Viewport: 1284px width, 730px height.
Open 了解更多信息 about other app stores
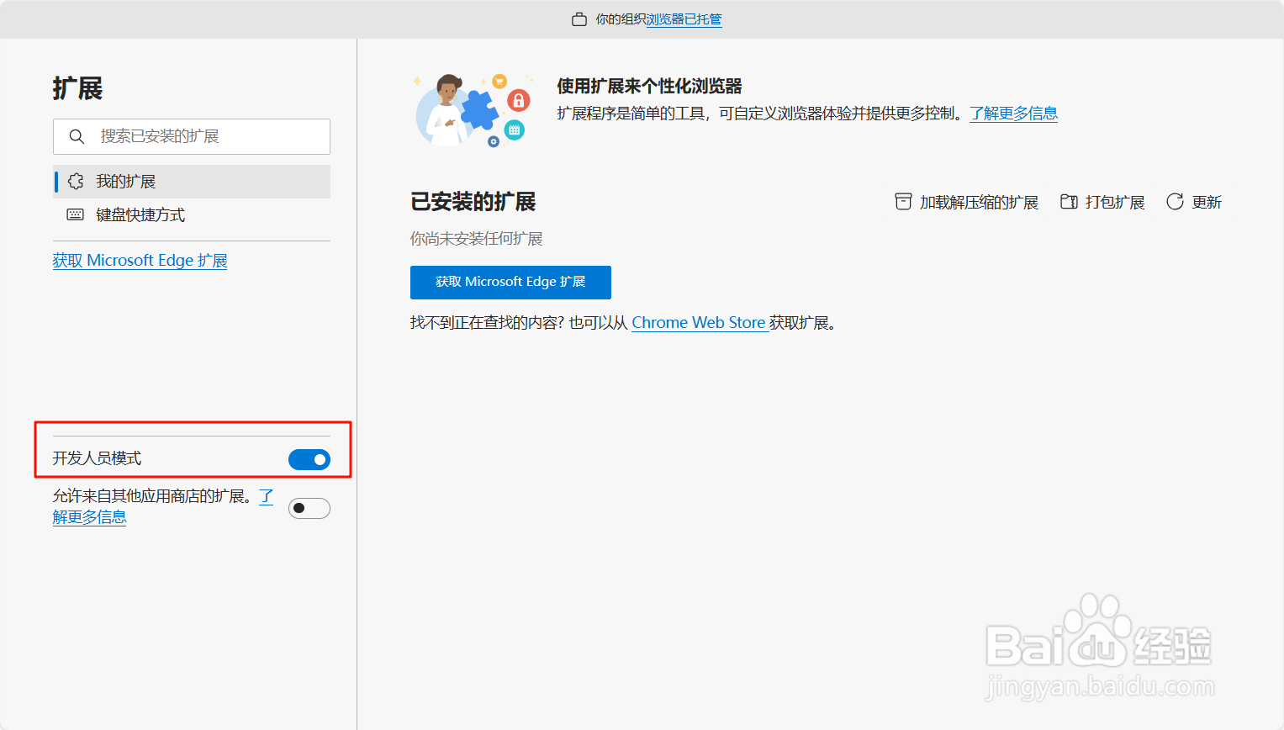(89, 516)
